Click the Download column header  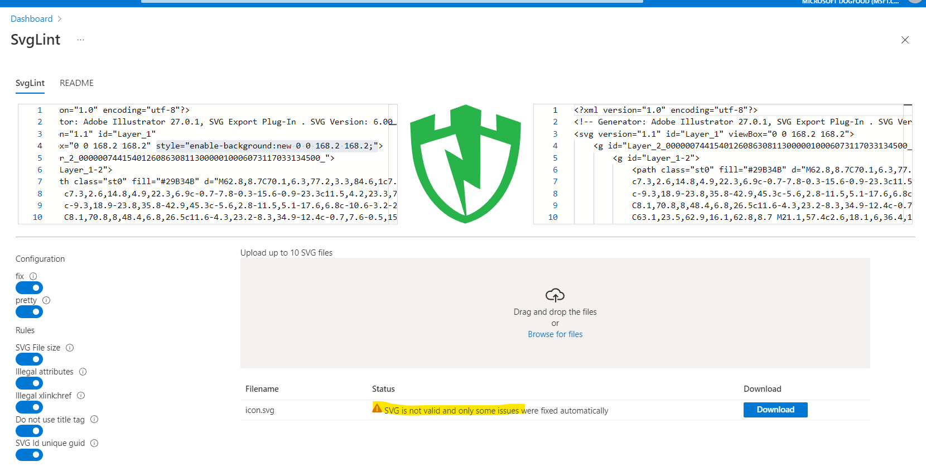[763, 389]
